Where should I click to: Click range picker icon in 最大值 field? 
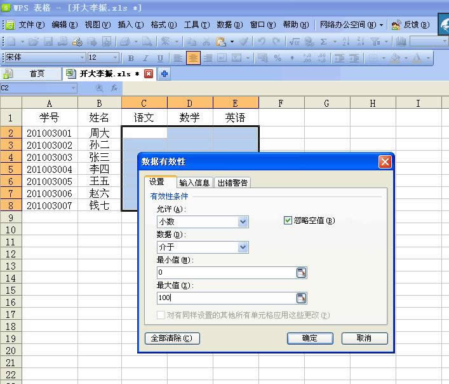click(301, 298)
